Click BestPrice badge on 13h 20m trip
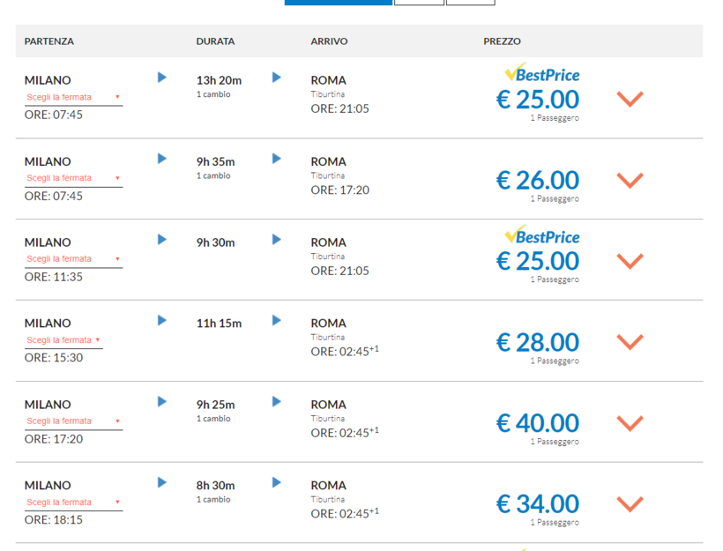This screenshot has width=723, height=551. click(541, 74)
